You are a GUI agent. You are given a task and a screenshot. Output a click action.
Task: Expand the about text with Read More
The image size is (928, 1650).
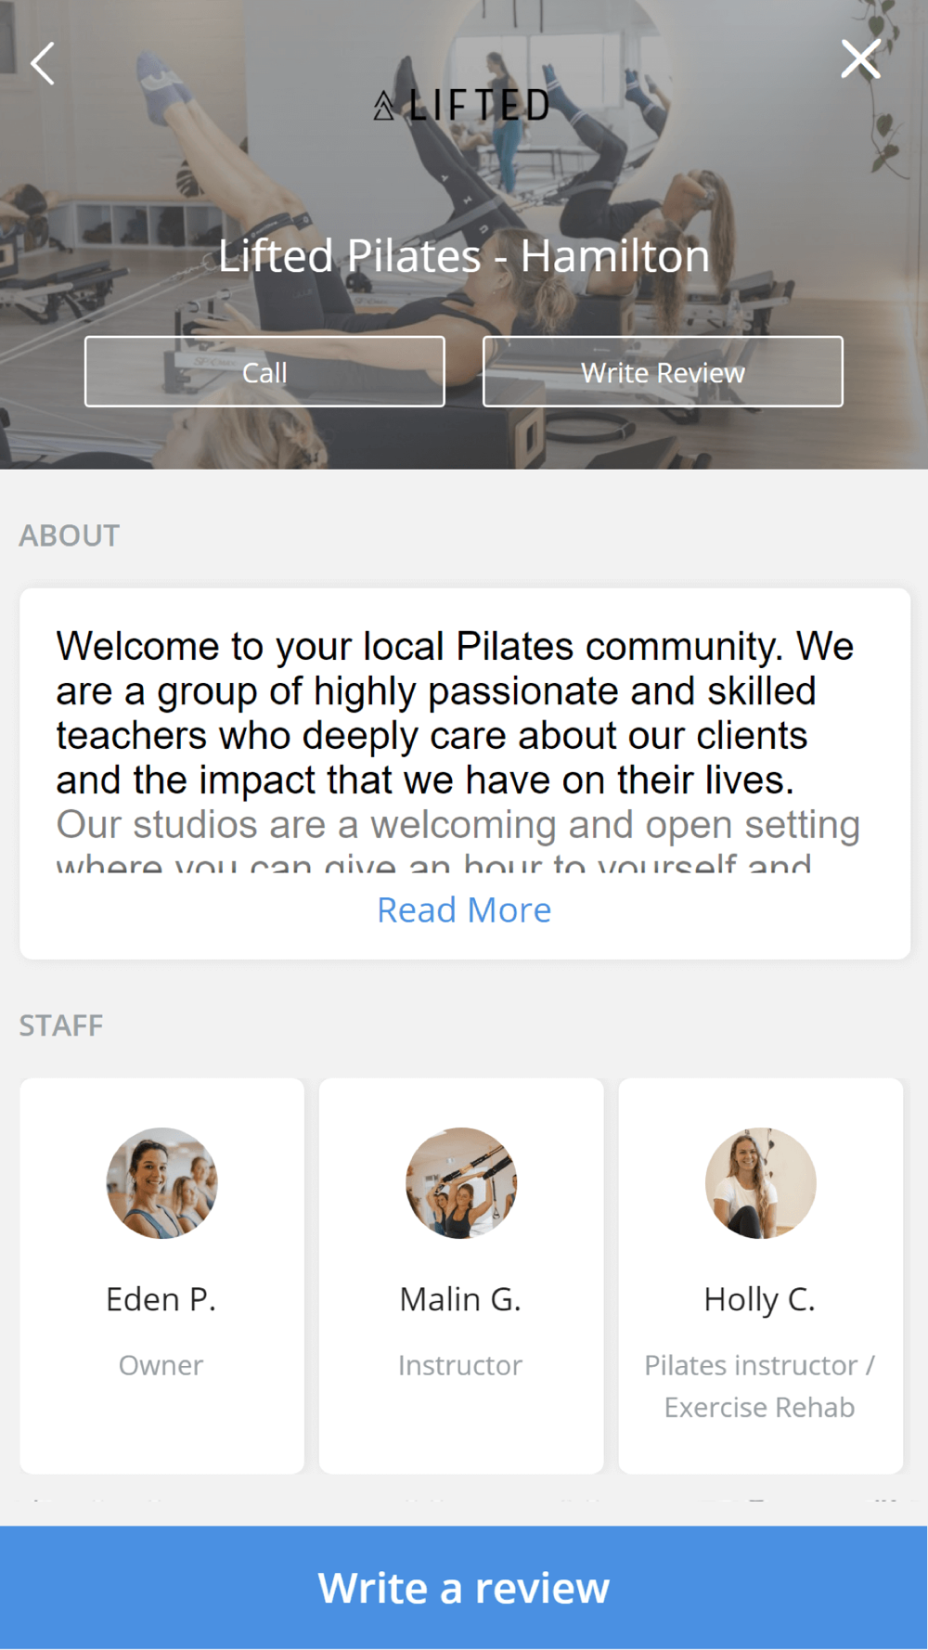pyautogui.click(x=464, y=909)
